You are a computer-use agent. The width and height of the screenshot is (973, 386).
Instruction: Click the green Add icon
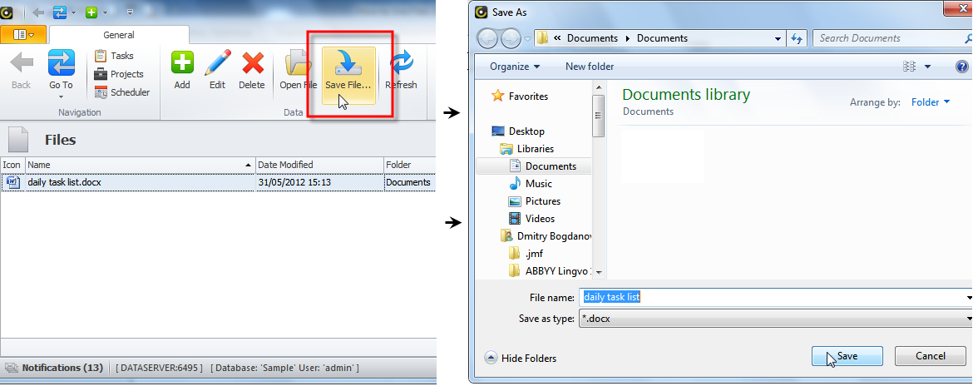[x=182, y=63]
